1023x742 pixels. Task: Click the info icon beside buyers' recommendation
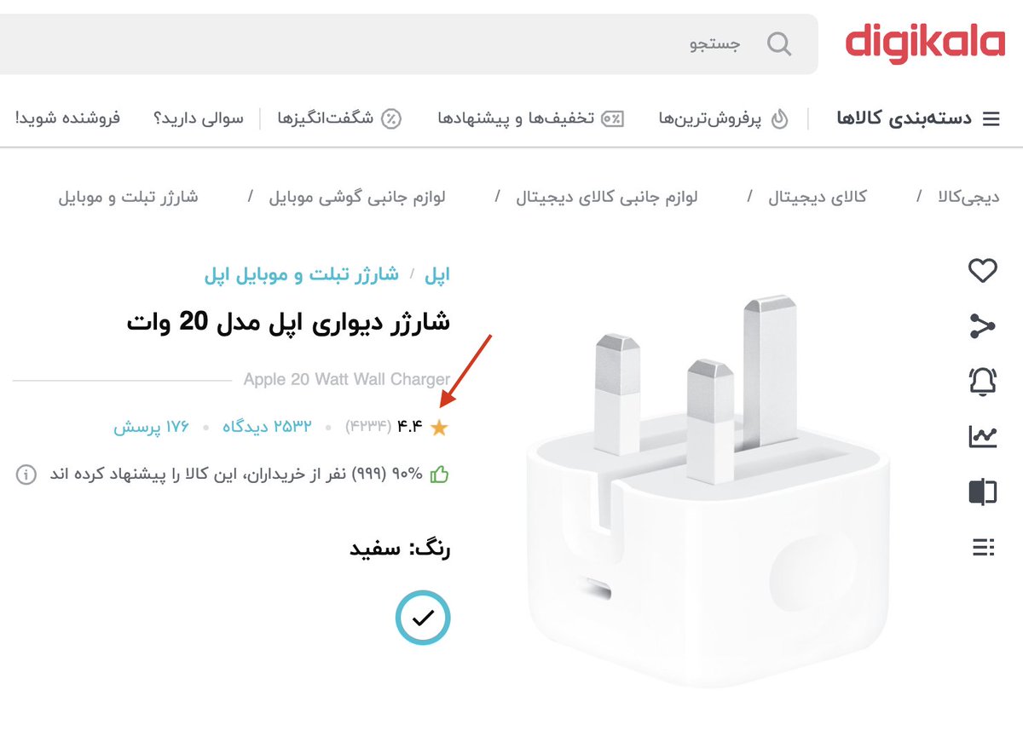(26, 475)
